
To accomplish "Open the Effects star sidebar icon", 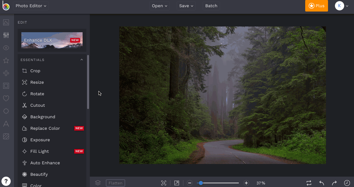I will point(6,60).
